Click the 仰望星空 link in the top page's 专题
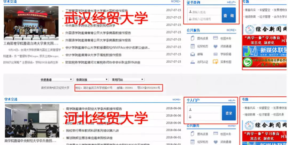The width and height of the screenshot is (288, 145). point(265,10)
